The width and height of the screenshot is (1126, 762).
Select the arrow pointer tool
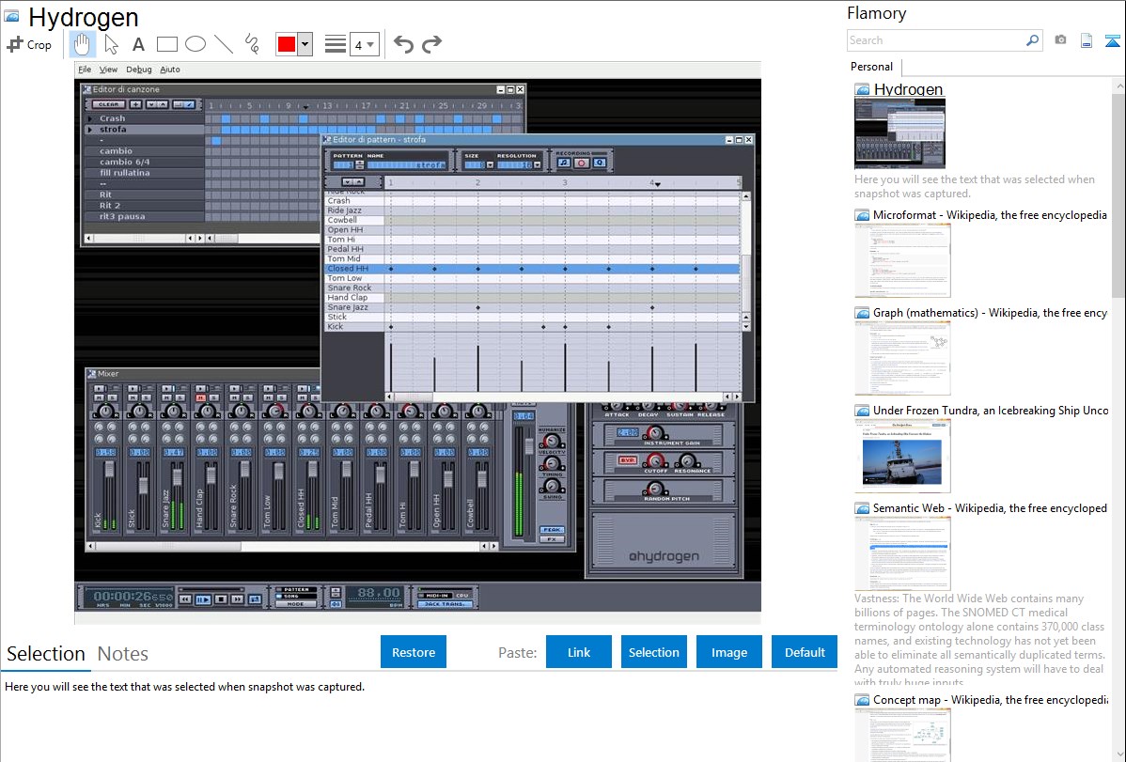coord(111,44)
